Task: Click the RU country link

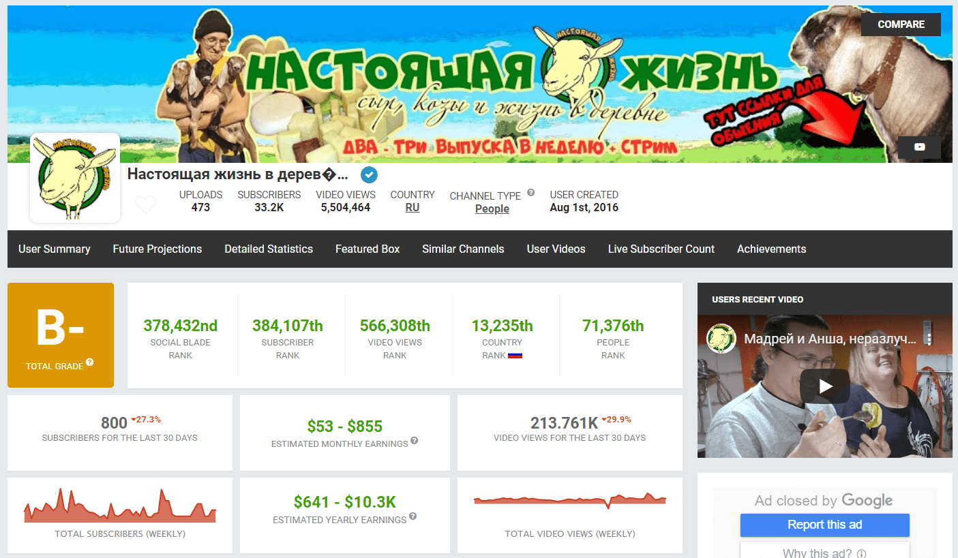Action: tap(413, 208)
